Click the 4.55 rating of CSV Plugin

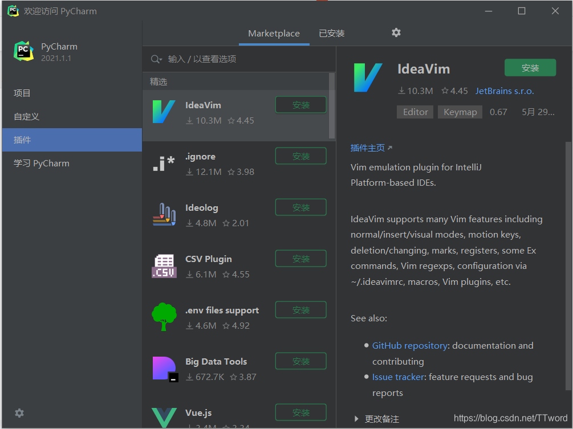[236, 275]
